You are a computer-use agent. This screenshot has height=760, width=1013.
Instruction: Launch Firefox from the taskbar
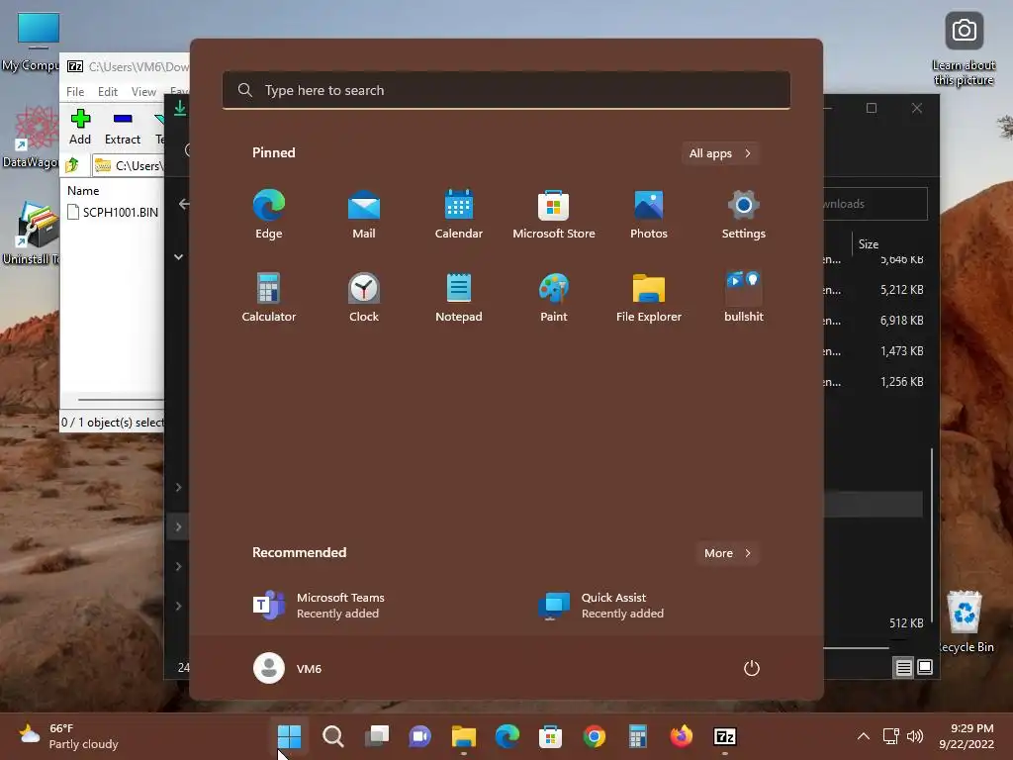tap(681, 736)
